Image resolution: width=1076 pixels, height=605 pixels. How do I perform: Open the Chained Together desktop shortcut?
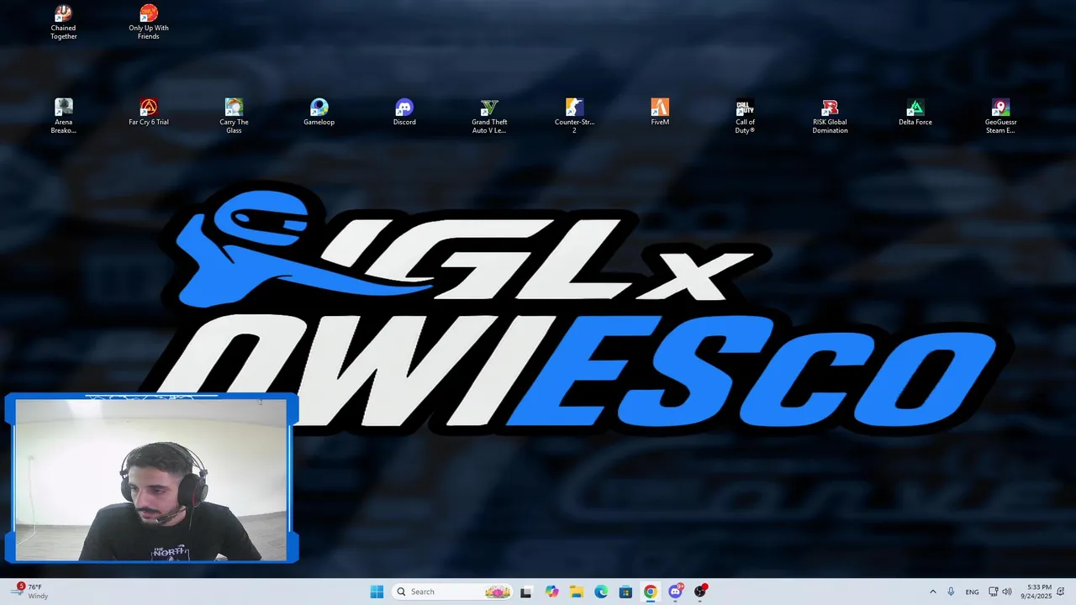coord(63,23)
